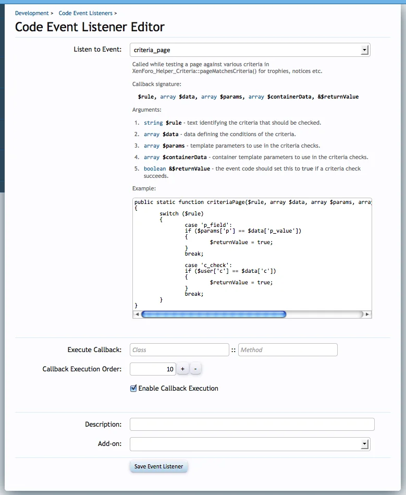
Task: Click the 'string $rule' argument text
Action: [x=163, y=123]
